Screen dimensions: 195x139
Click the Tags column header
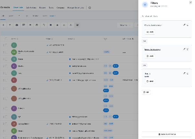pyautogui.click(x=105, y=39)
